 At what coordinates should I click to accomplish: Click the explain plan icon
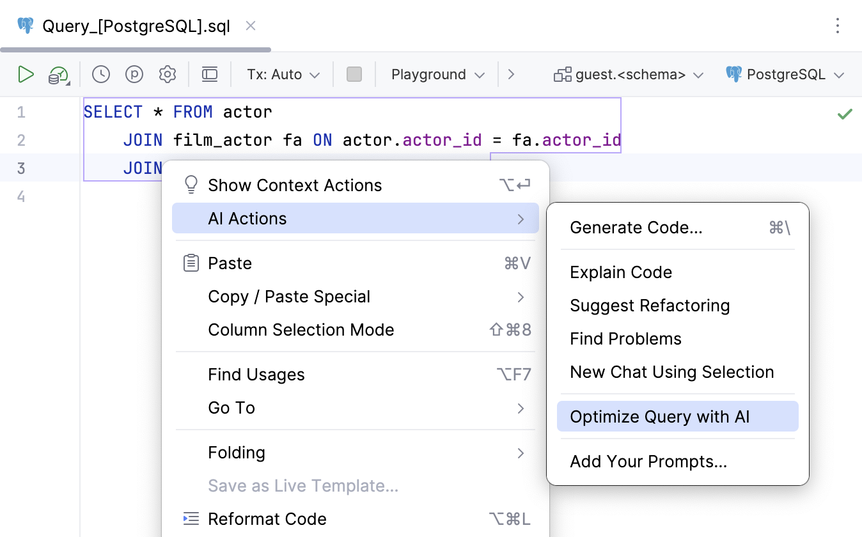point(134,74)
